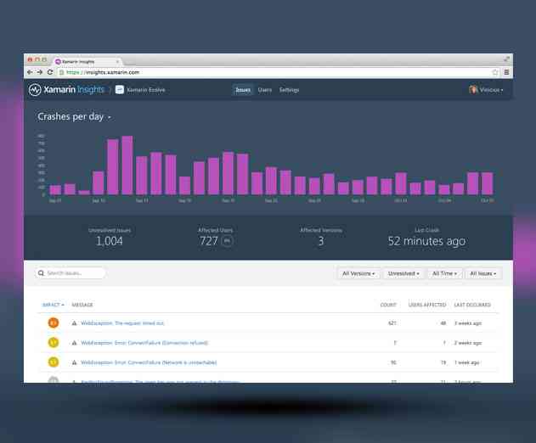Open the Unresolved status filter
This screenshot has width=536, height=443.
pyautogui.click(x=403, y=273)
